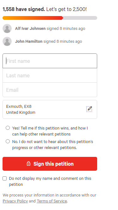Click the United Kingdom country text
118x210 pixels.
point(21,112)
